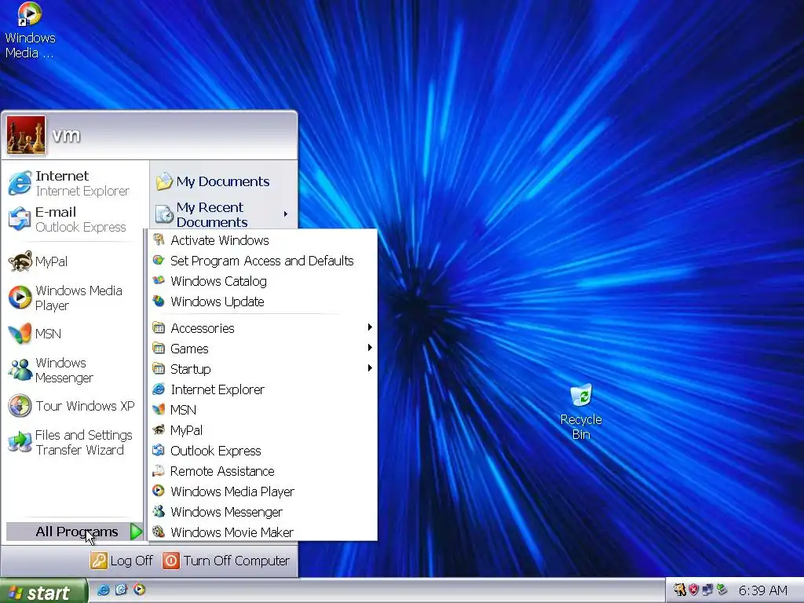Launch MSN from All Programs list
This screenshot has height=603, width=804.
pos(262,410)
